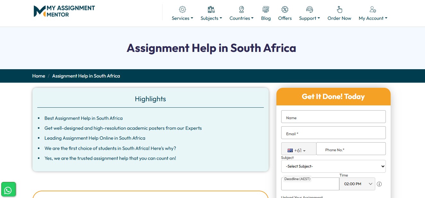
Task: Open the Countries menu item
Action: (241, 18)
